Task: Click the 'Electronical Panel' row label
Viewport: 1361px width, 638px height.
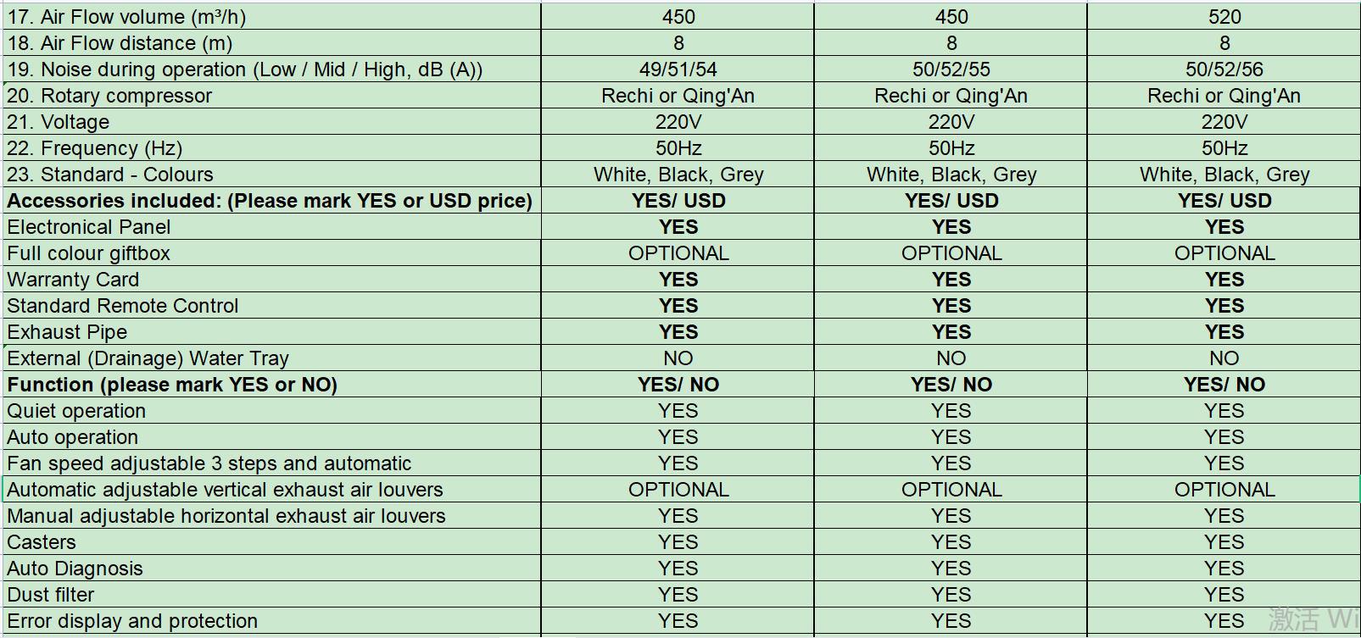Action: click(x=89, y=227)
